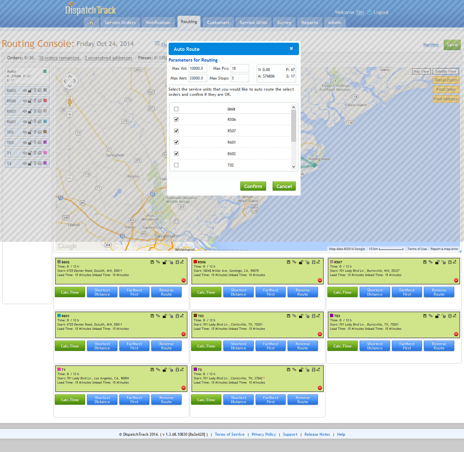Click the clock lock icon on T1 card
The image size is (464, 452).
171,369
